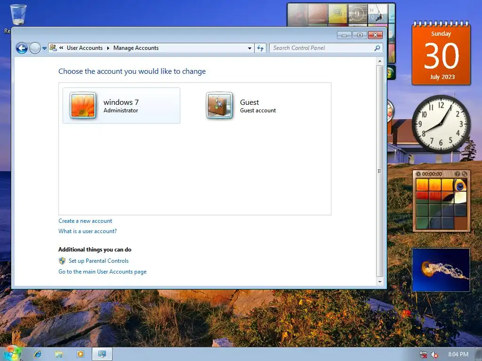The image size is (482, 361).
Task: Click the analog clock gadget
Action: coord(441,124)
